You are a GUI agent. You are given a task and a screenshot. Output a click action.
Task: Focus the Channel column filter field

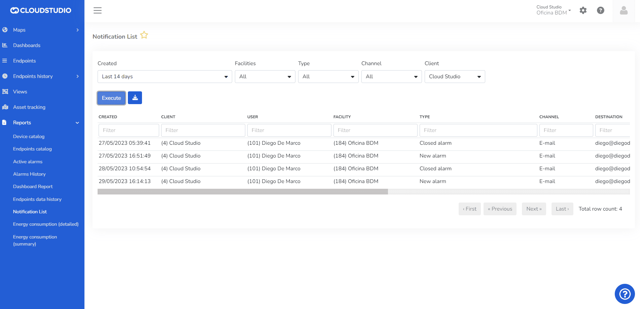[x=566, y=130]
